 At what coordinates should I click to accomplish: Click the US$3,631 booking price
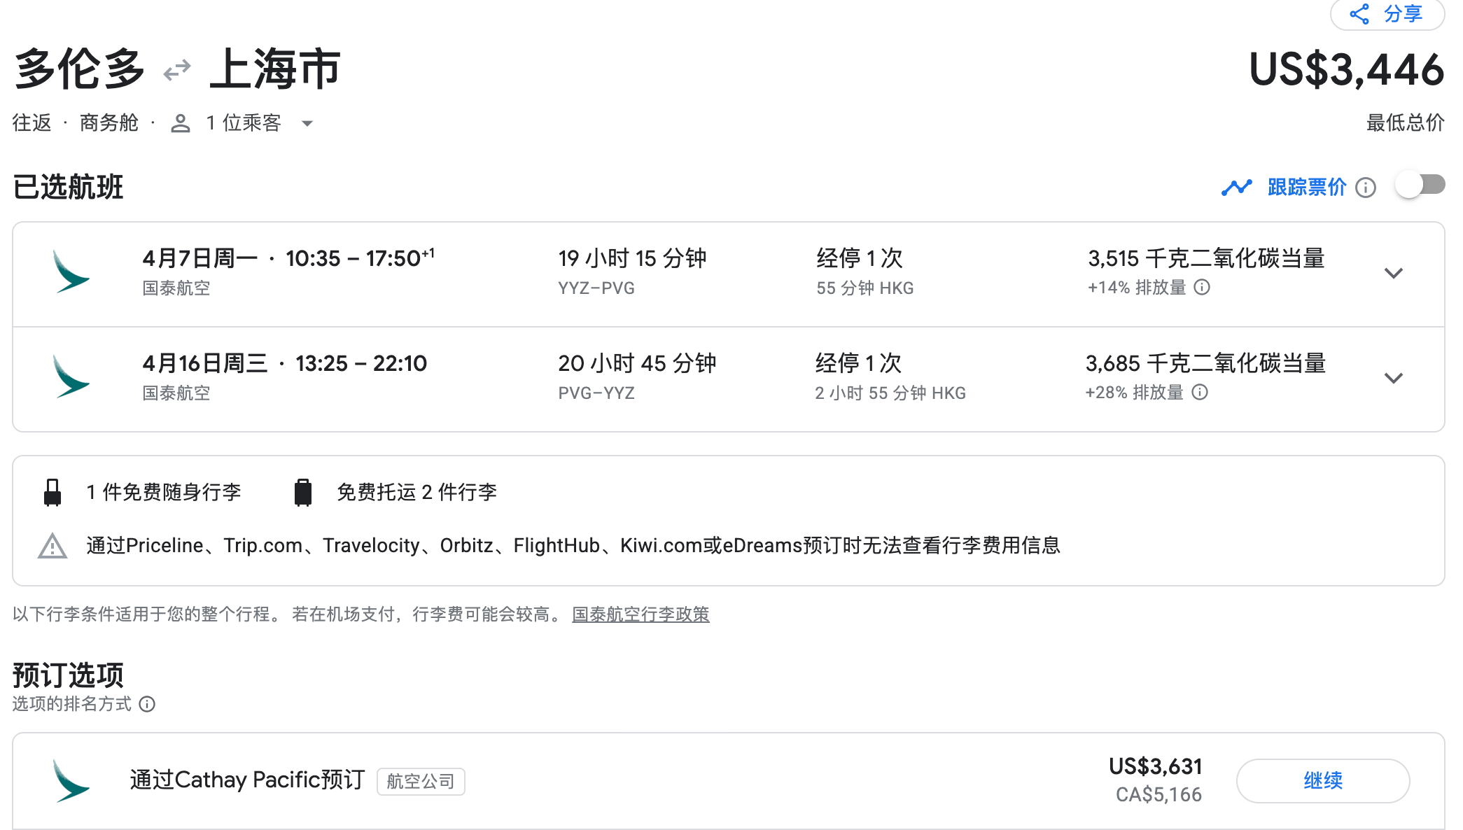click(1155, 767)
